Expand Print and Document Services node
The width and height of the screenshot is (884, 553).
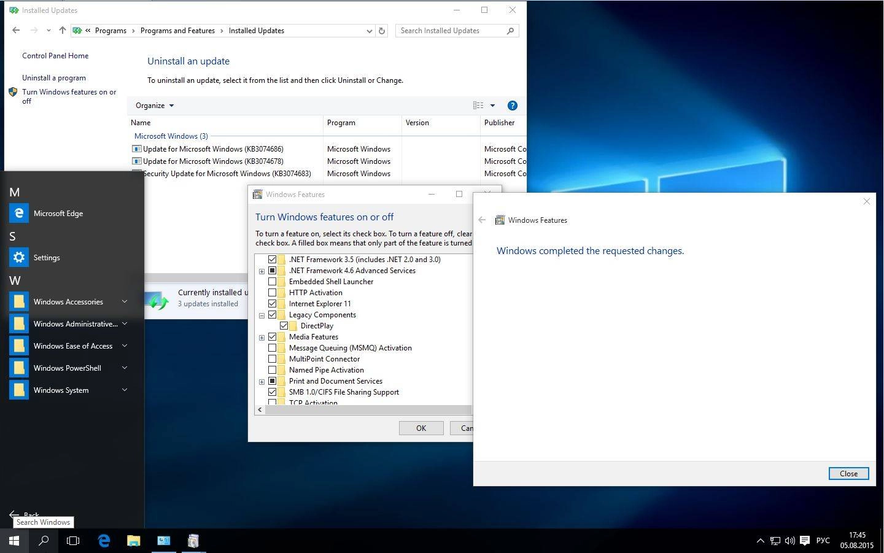coord(262,382)
